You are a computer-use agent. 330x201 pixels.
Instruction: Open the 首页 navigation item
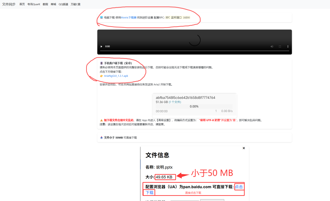[x=22, y=4]
